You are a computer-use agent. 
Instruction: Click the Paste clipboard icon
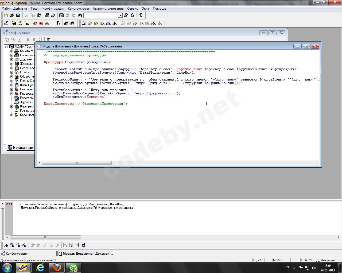point(39,15)
